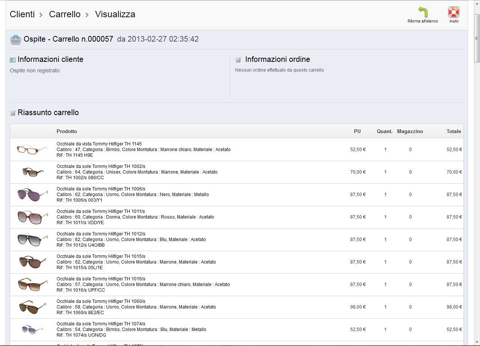
Task: Click the 52,50 € unit price of TH 1145
Action: click(358, 150)
